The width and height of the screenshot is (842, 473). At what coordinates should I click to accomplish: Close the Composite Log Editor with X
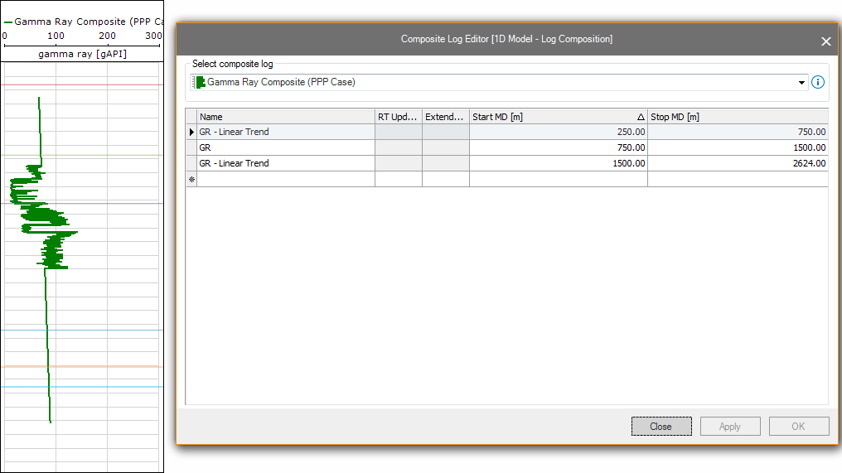[x=825, y=41]
